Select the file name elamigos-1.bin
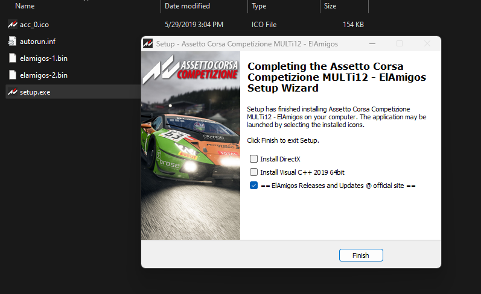This screenshot has width=481, height=294. tap(43, 58)
